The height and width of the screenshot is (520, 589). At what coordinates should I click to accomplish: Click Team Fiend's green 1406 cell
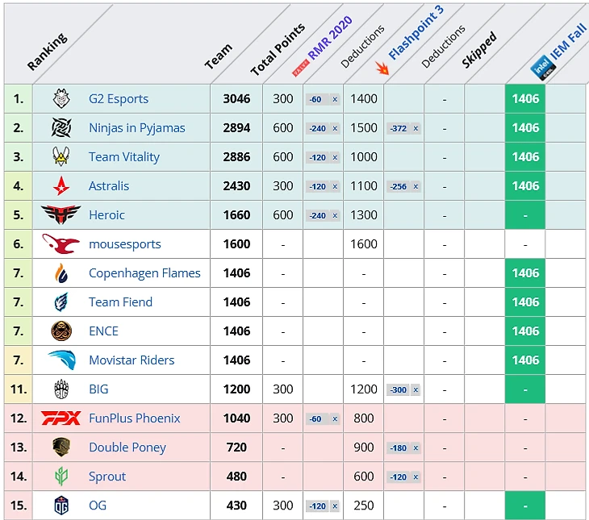pyautogui.click(x=525, y=302)
